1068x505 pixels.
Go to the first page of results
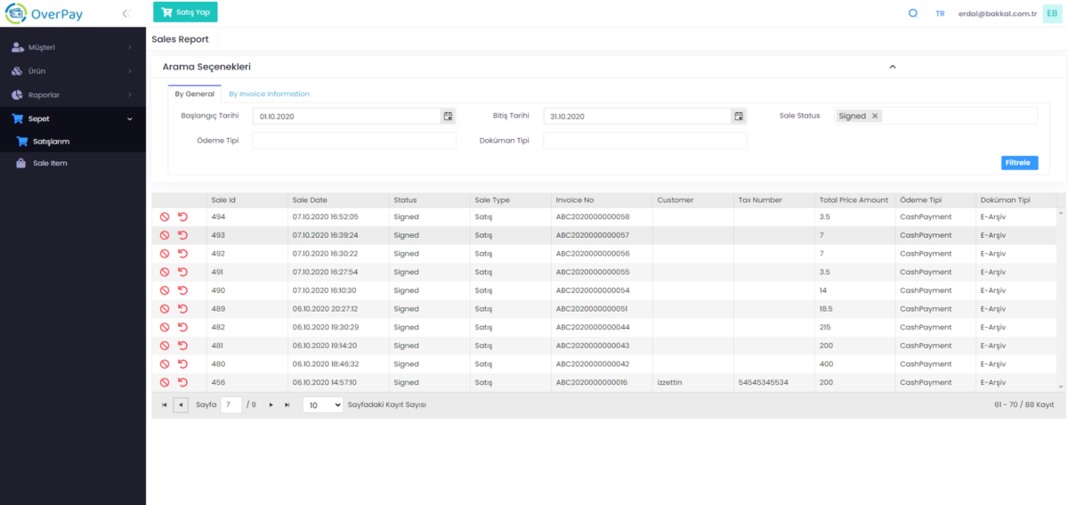[x=164, y=405]
